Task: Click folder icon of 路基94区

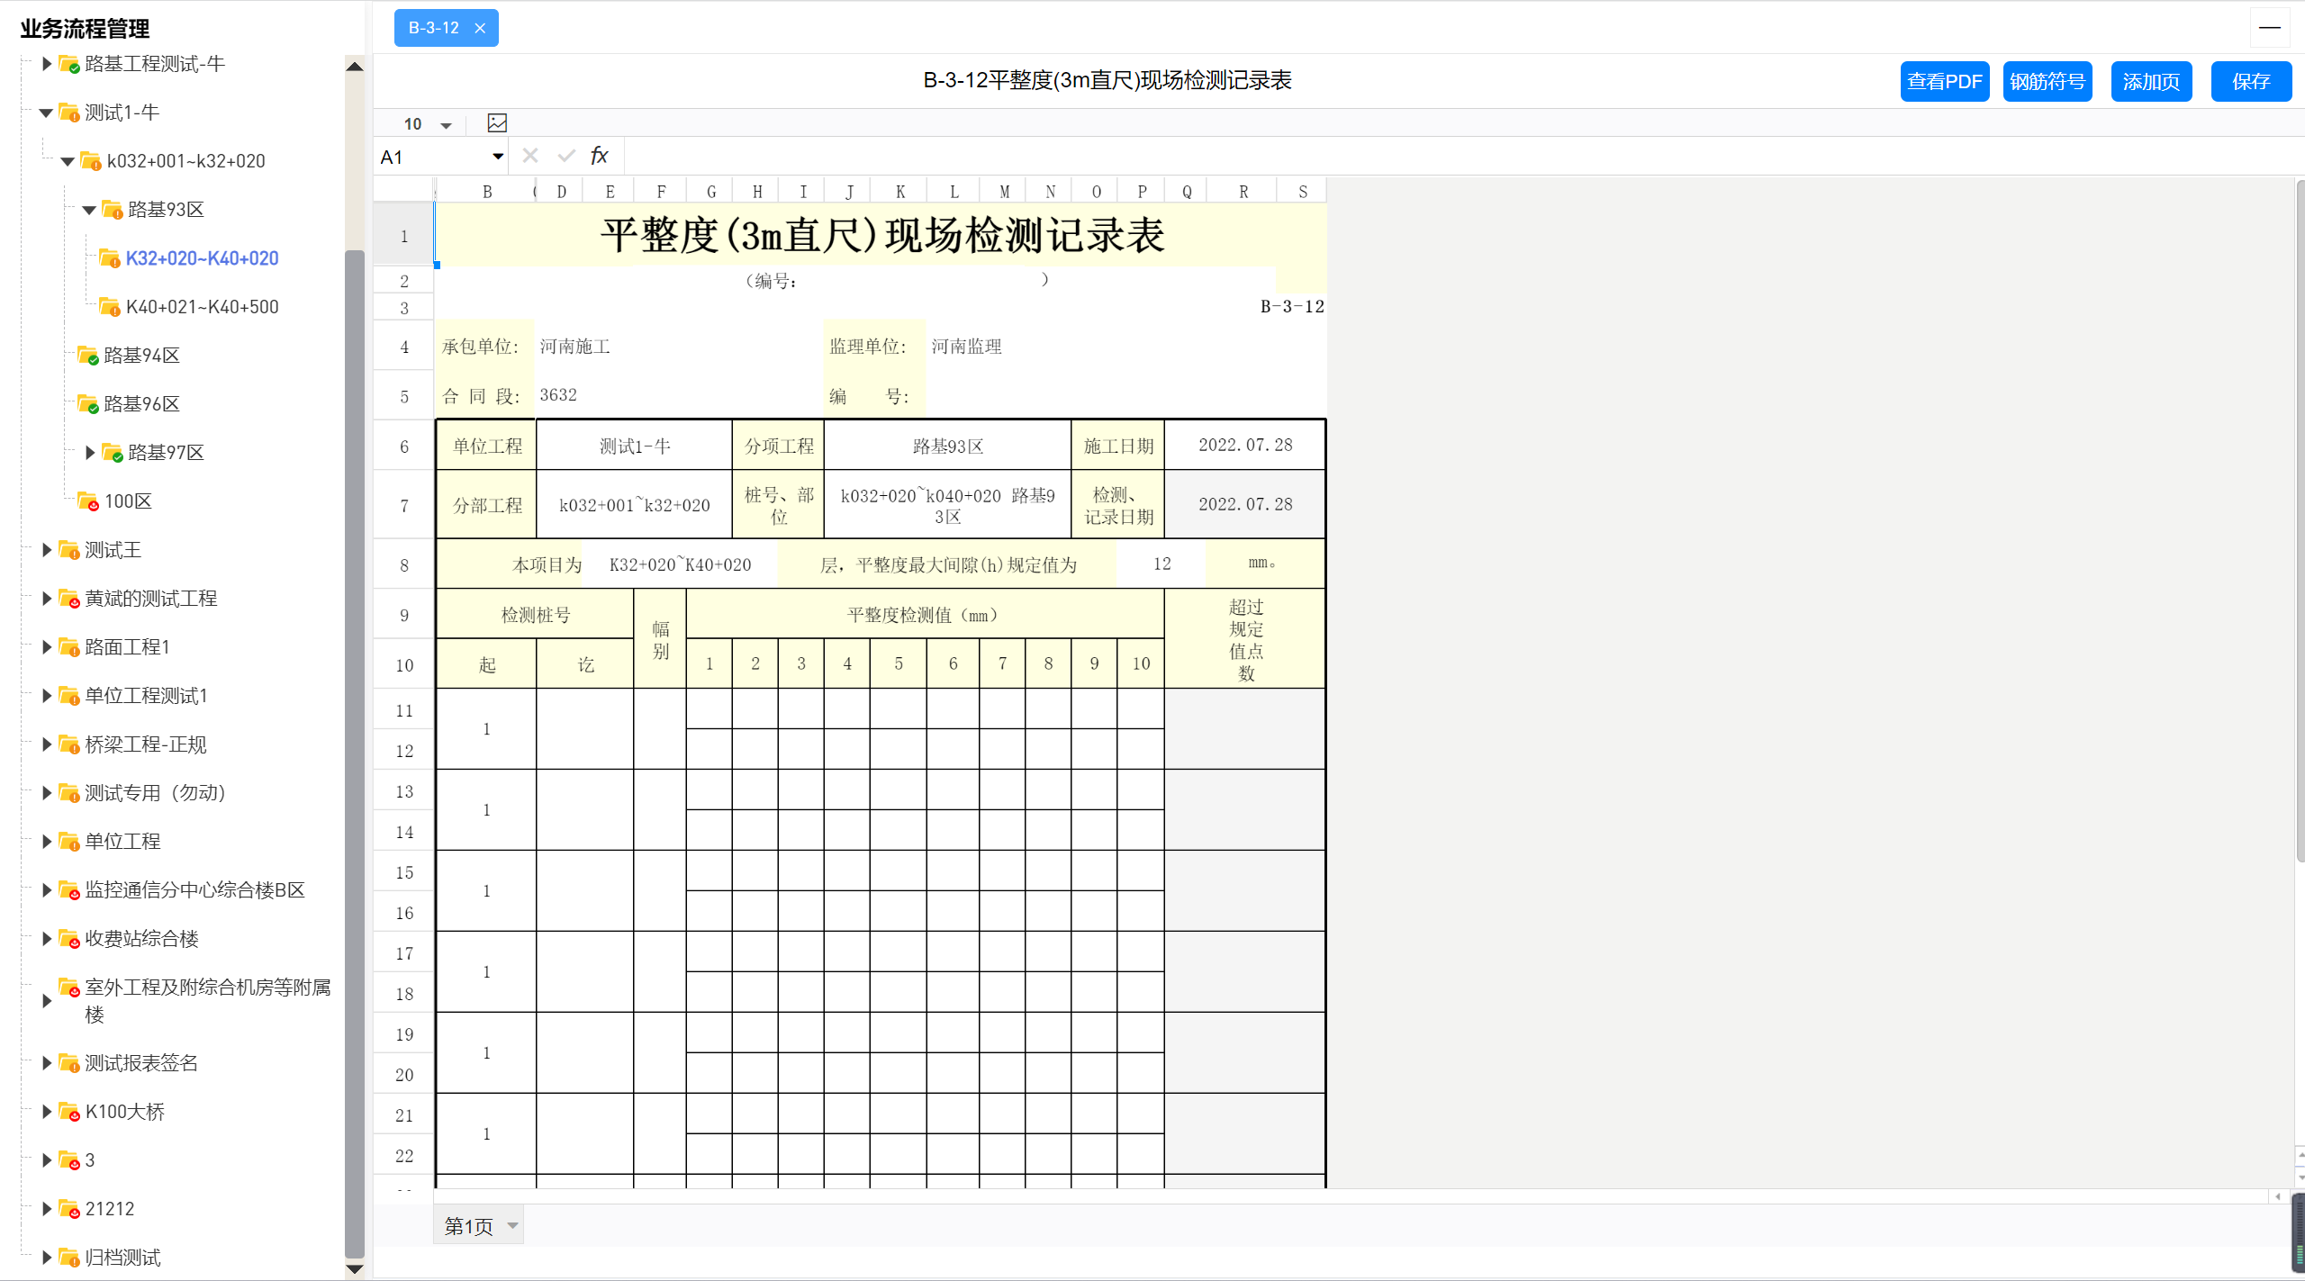Action: coord(88,356)
